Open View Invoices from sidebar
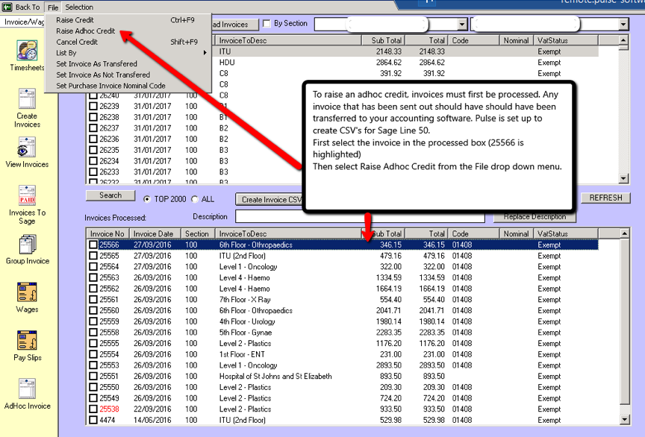 27,151
